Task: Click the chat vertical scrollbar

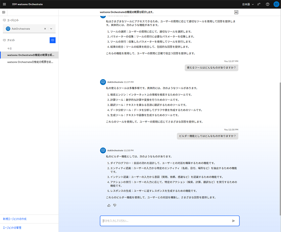Action: pyautogui.click(x=280, y=124)
